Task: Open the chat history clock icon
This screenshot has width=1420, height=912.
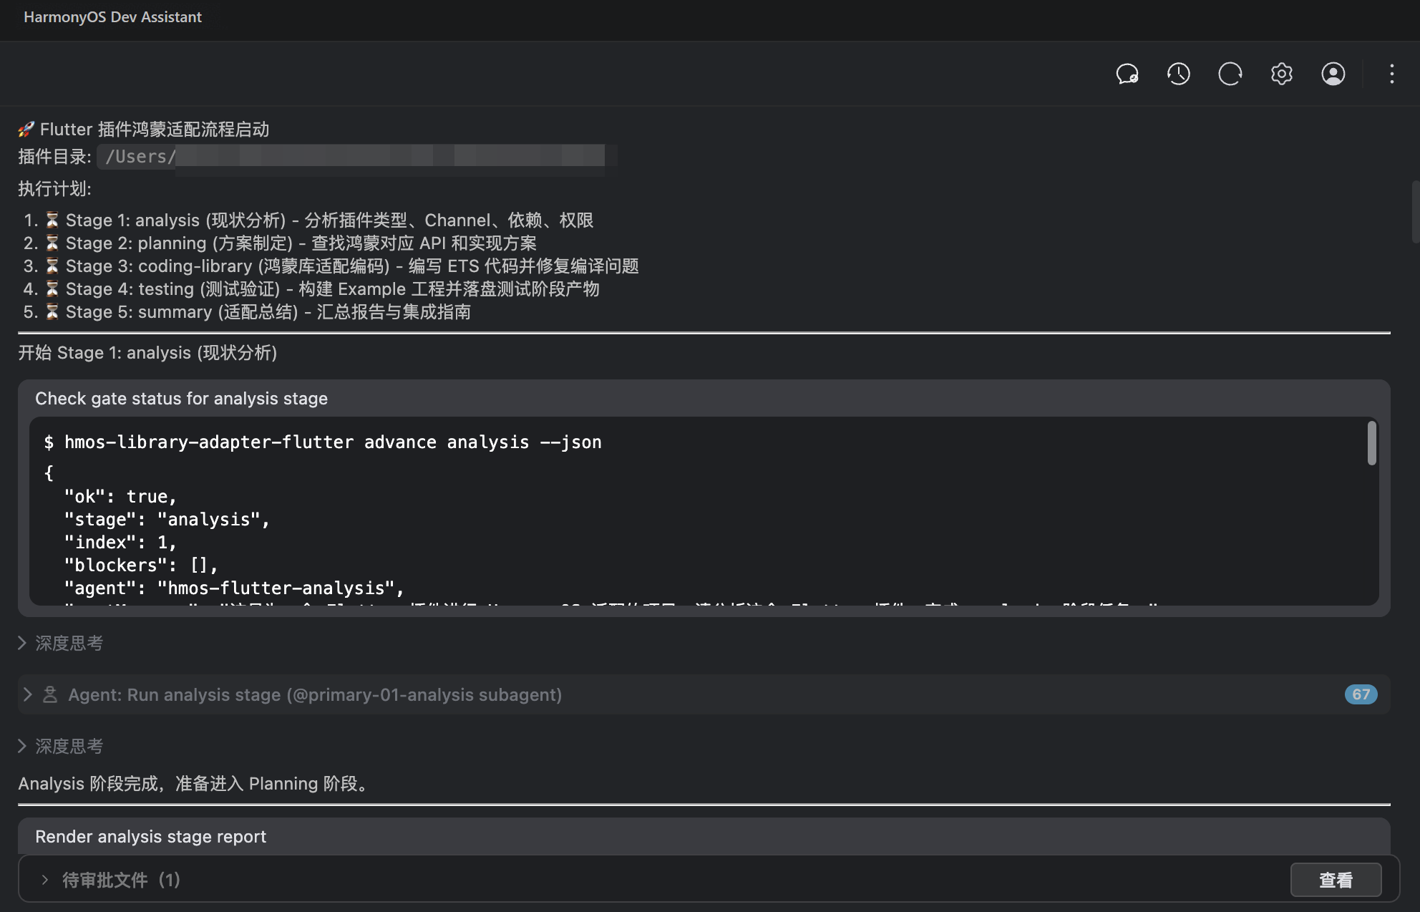Action: point(1179,74)
